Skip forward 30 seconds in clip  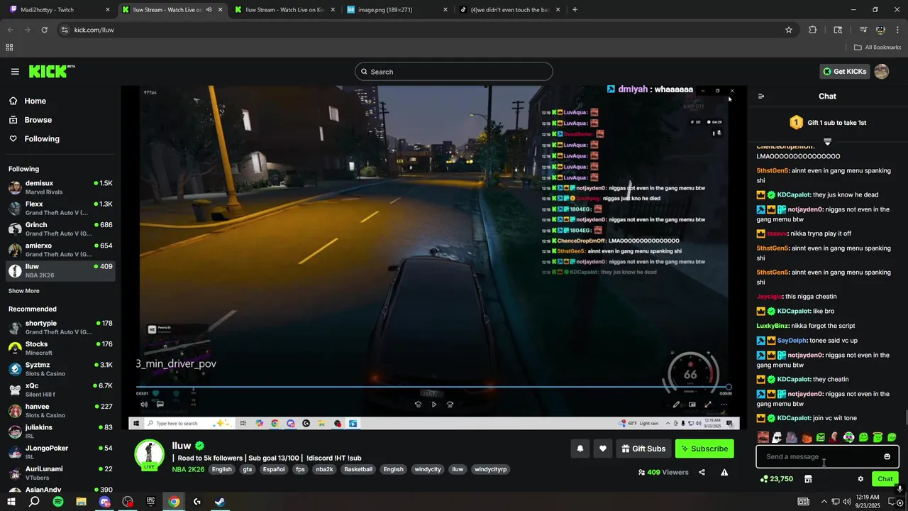450,405
